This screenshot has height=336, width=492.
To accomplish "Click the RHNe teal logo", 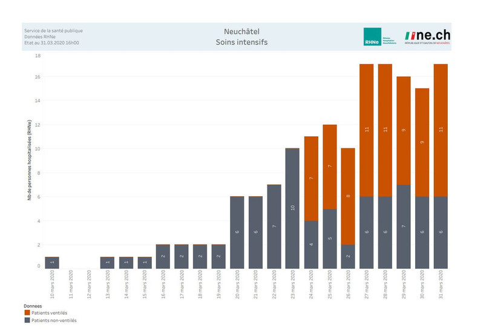I will (372, 37).
